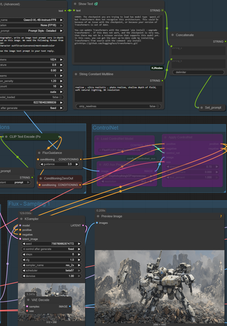Open the Preview Image node help question mark
Image resolution: width=227 pixels, height=326 pixels.
221,216
